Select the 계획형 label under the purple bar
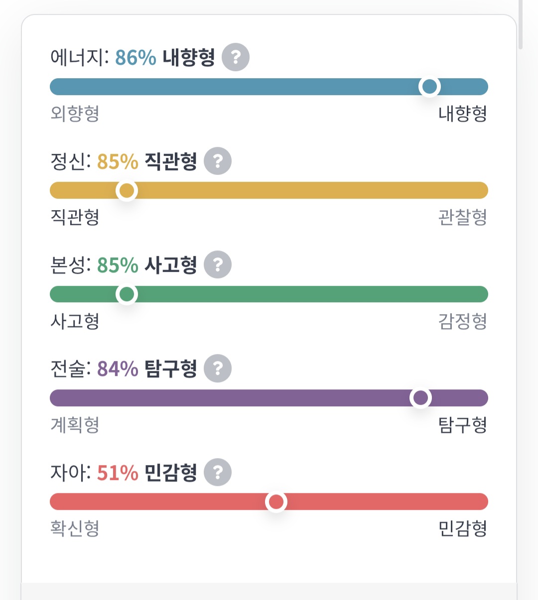The image size is (538, 600). tap(75, 425)
